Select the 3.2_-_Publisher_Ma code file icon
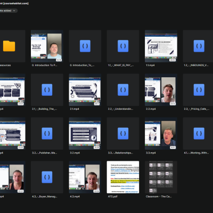 click(x=47, y=134)
